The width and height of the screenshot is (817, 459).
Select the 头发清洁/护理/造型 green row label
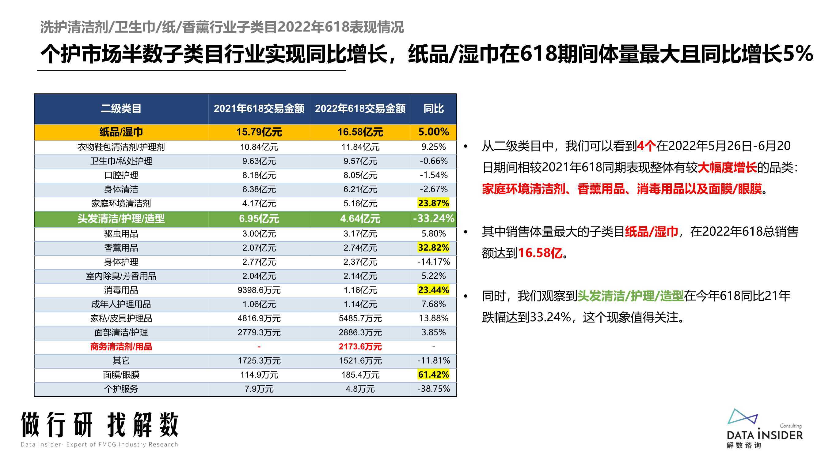click(121, 218)
